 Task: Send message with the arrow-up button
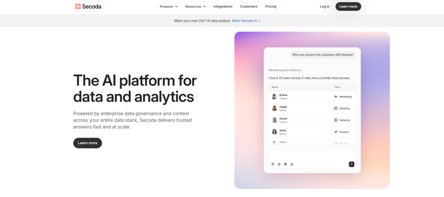tap(351, 164)
